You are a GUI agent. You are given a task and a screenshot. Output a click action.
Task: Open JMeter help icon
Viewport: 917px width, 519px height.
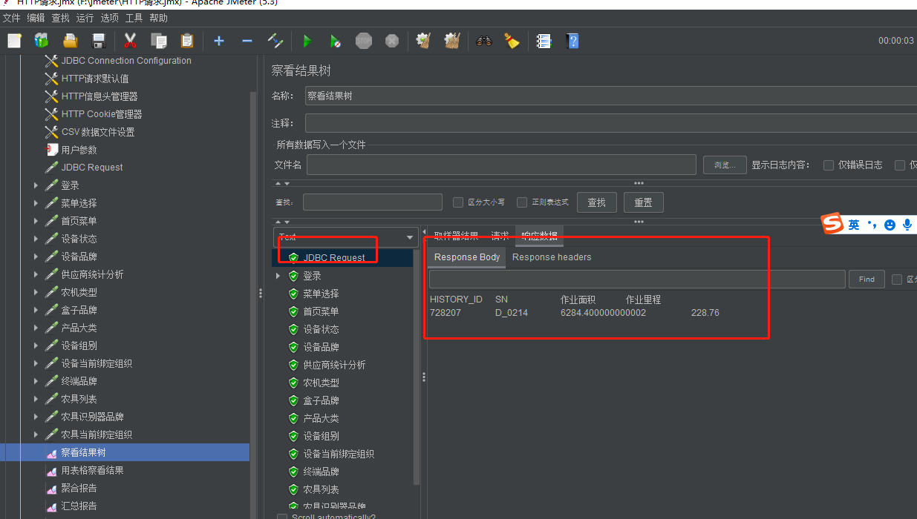click(x=572, y=41)
